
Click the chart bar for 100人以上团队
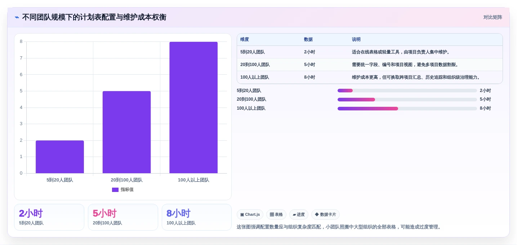(193, 108)
